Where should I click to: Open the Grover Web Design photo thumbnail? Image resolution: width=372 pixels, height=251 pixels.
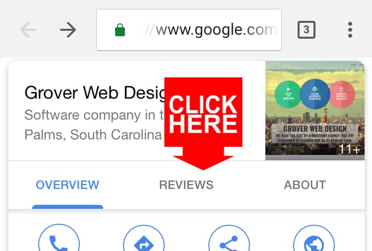tap(315, 110)
